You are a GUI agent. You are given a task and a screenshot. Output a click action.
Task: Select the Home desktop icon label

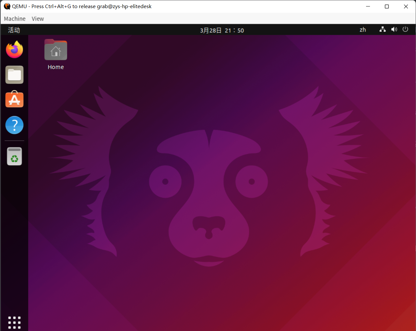tap(55, 67)
